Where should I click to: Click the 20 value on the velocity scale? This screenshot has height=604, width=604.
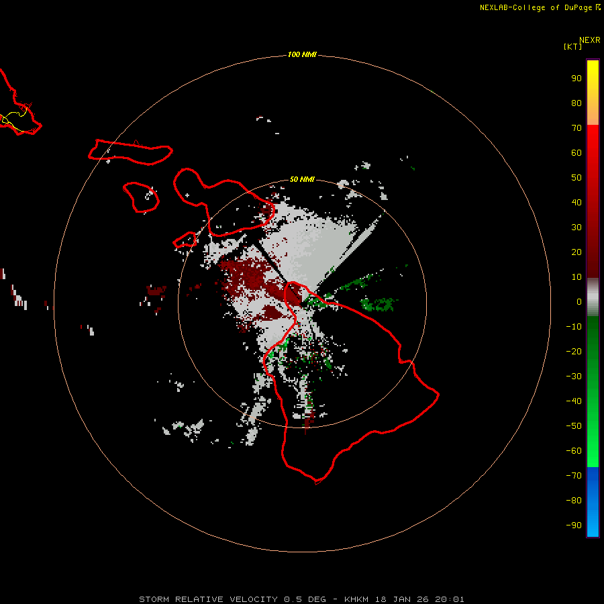[x=576, y=252]
